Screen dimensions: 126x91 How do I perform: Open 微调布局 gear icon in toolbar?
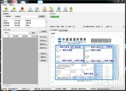(30, 9)
